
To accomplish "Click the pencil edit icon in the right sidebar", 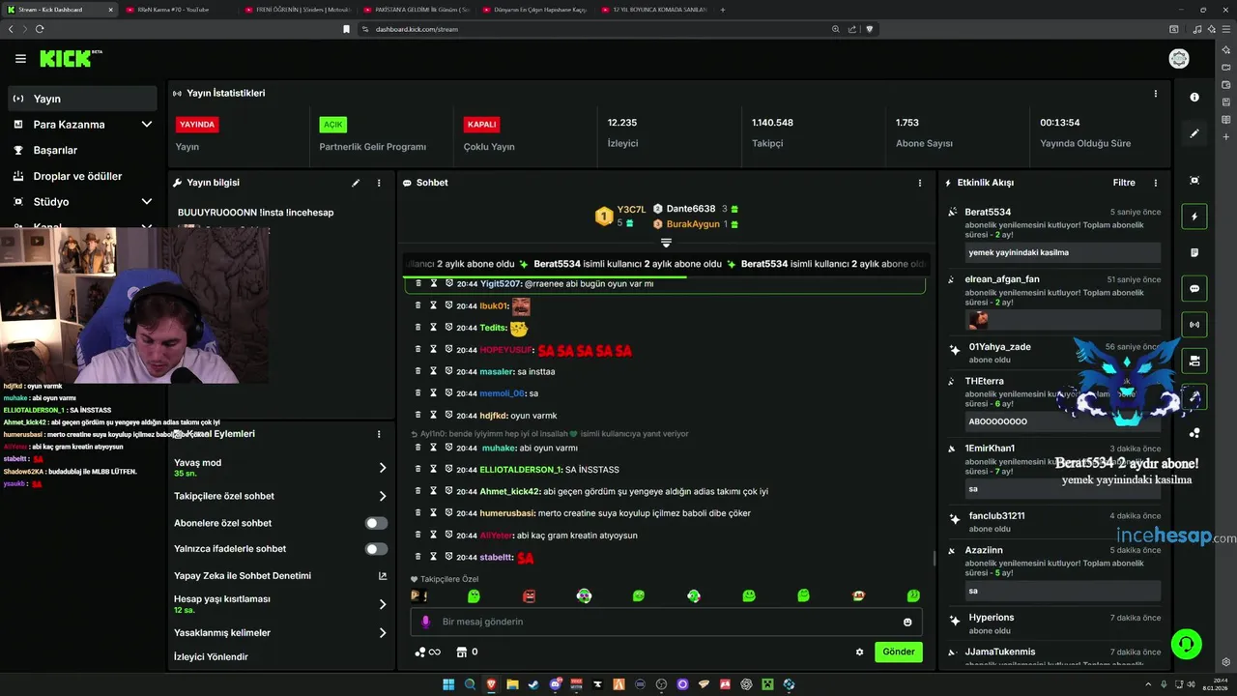I will (1194, 133).
